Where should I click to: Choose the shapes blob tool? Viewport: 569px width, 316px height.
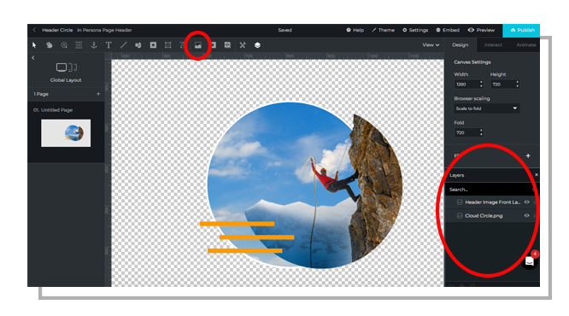click(x=49, y=45)
